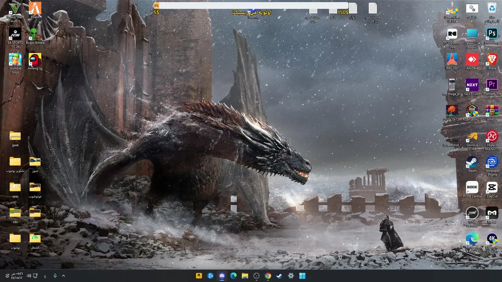
Task: Click the Among Us desktop icon
Action: [35, 61]
